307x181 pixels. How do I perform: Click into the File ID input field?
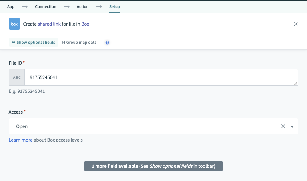[160, 77]
